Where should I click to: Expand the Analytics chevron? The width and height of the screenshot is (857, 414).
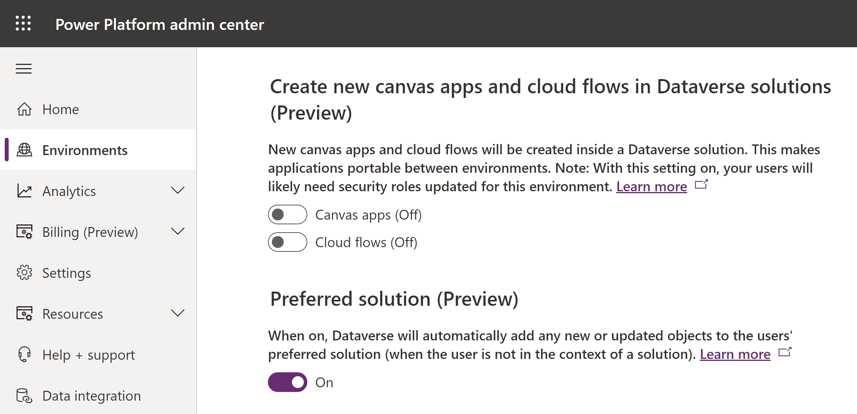point(178,190)
